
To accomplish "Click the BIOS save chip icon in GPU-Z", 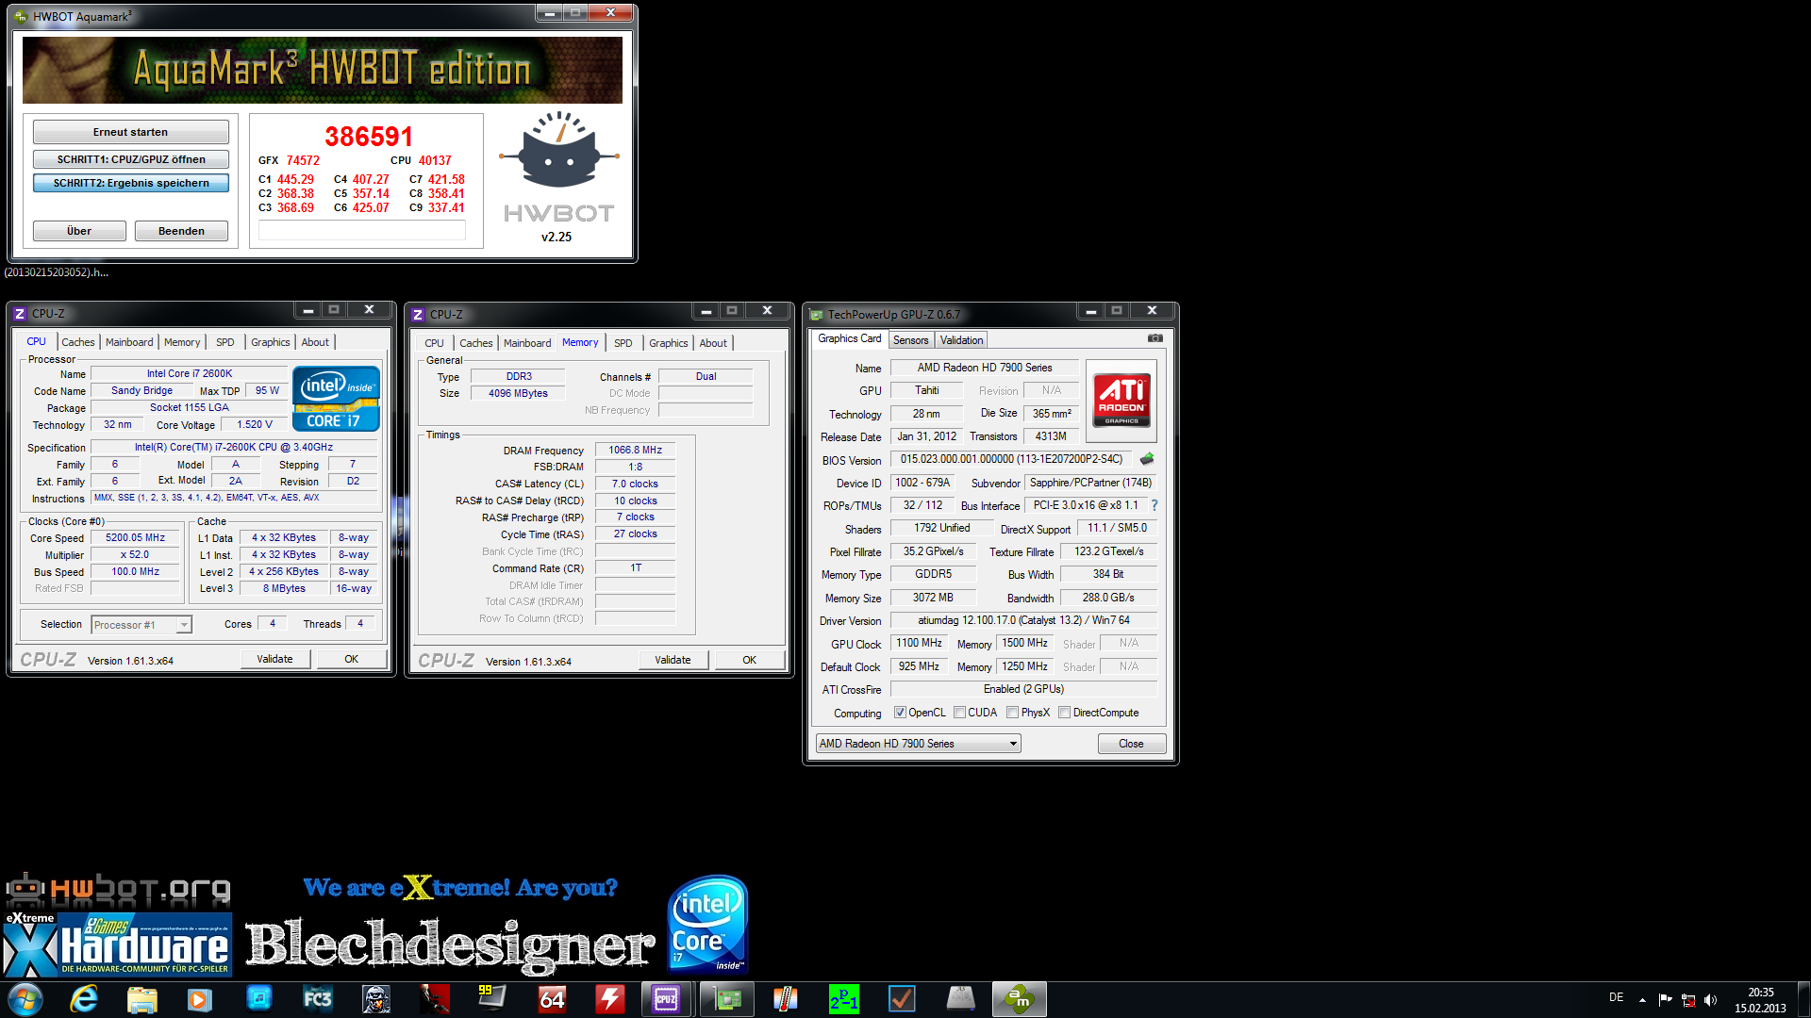I will (x=1147, y=459).
